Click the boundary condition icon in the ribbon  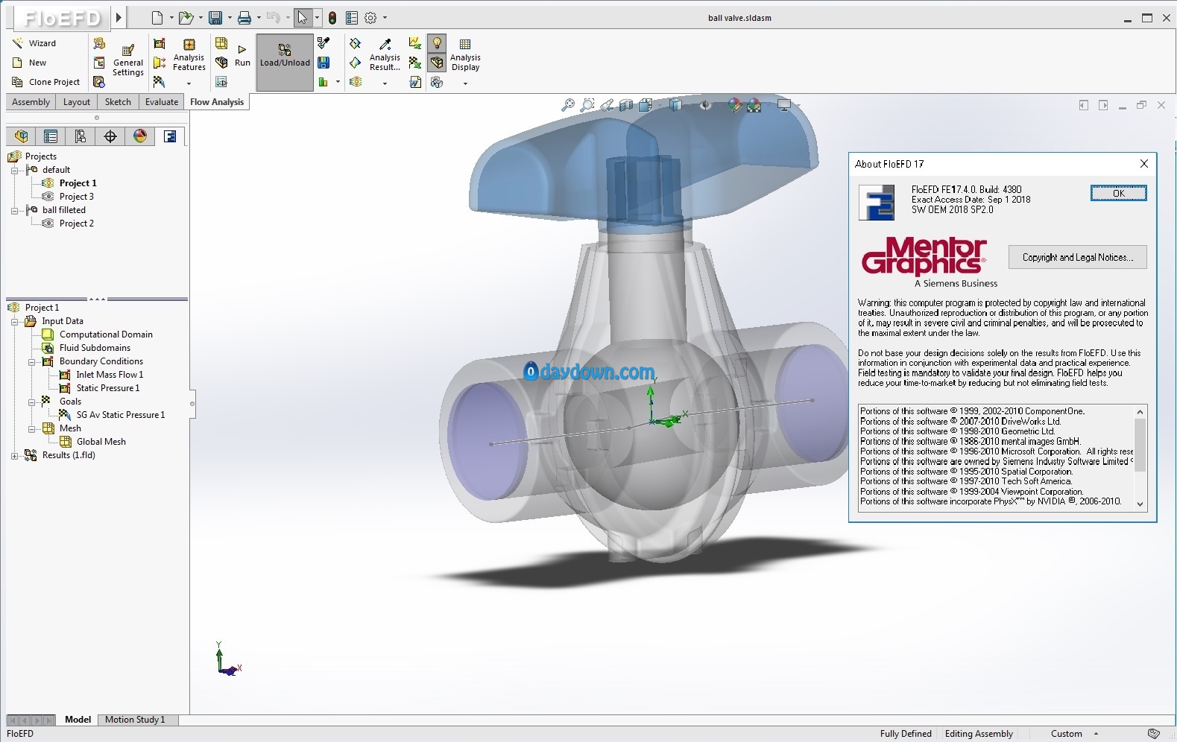159,43
